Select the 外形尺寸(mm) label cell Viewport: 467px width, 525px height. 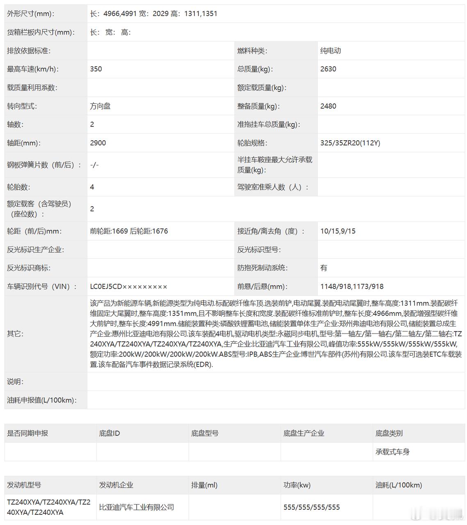pyautogui.click(x=46, y=14)
